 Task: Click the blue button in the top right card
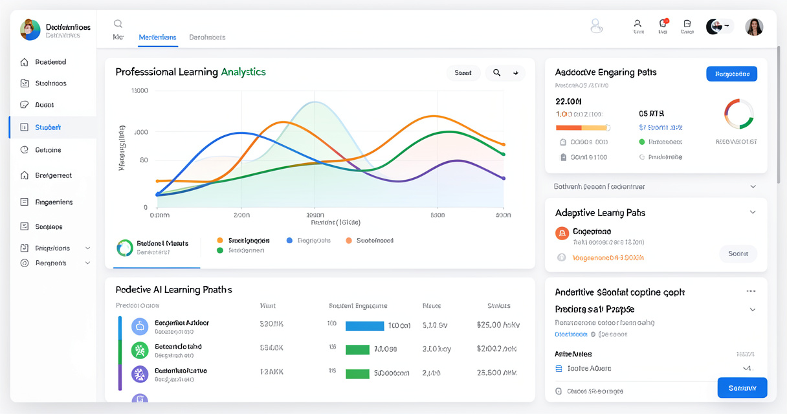(x=731, y=74)
